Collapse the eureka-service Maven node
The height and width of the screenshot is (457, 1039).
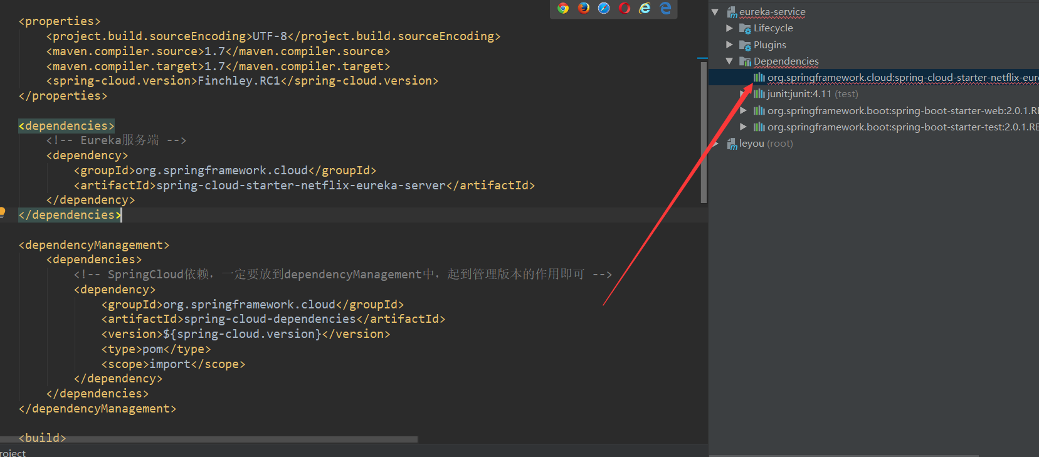coord(715,12)
